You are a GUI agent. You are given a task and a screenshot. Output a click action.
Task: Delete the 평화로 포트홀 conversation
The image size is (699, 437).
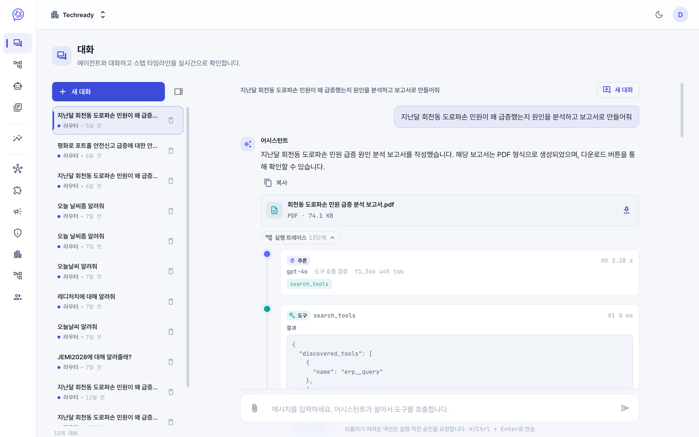click(x=171, y=151)
